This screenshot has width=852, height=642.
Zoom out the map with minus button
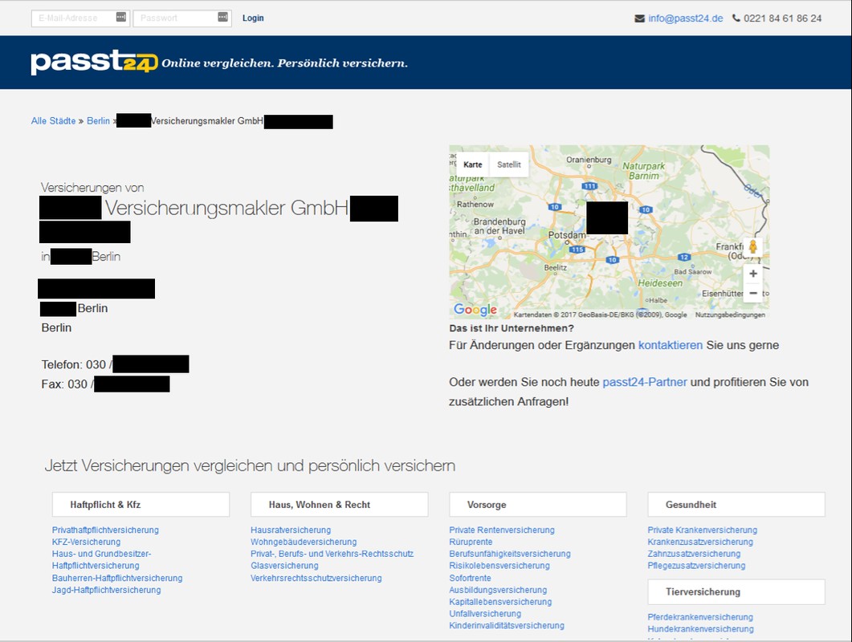[752, 294]
